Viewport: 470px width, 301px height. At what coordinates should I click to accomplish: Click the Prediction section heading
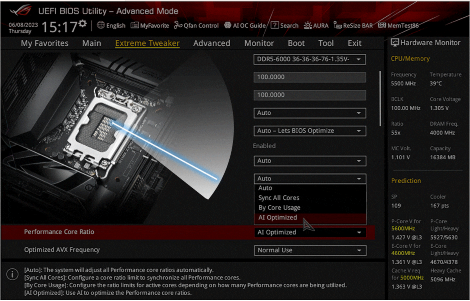point(406,181)
